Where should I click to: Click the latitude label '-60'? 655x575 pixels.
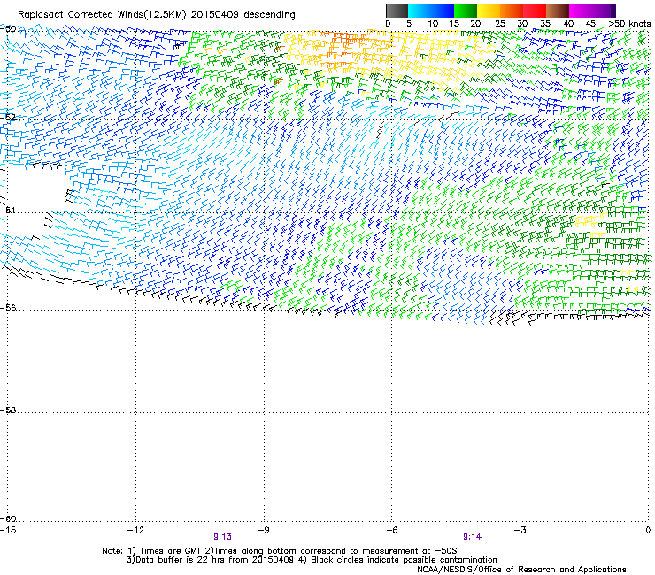pos(8,519)
